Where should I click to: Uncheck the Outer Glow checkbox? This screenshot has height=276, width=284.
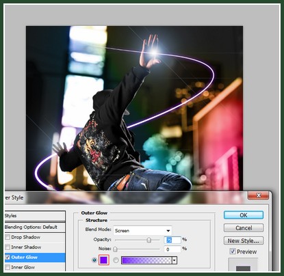8,257
